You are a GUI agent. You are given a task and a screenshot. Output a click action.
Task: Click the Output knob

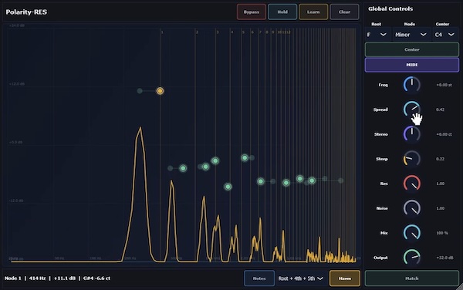412,258
